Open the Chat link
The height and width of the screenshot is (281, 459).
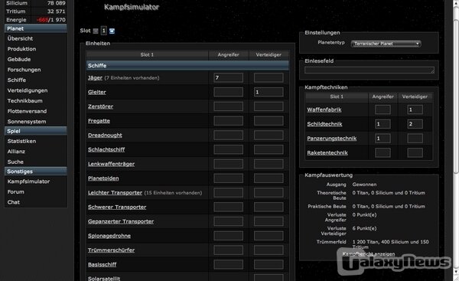(x=14, y=202)
